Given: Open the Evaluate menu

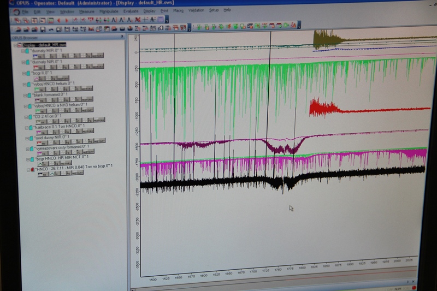Looking at the screenshot, I should [x=131, y=11].
